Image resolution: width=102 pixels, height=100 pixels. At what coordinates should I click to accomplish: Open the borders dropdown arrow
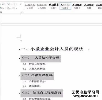click(x=16, y=9)
